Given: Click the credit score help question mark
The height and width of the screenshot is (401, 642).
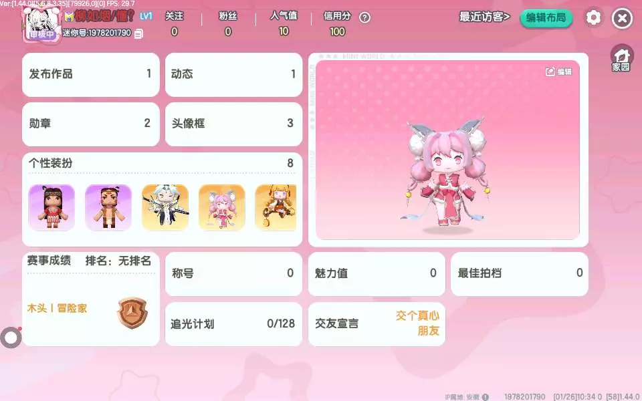Looking at the screenshot, I should (364, 17).
